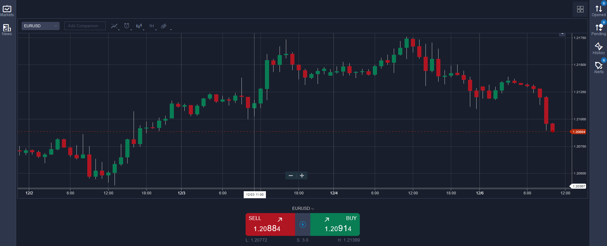This screenshot has height=246, width=607.
Task: Zoom out chart with minus button
Action: tap(291, 175)
